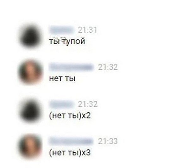
Task: Click blurred sender name above "(нет ты)x2"
Action: [62, 104]
